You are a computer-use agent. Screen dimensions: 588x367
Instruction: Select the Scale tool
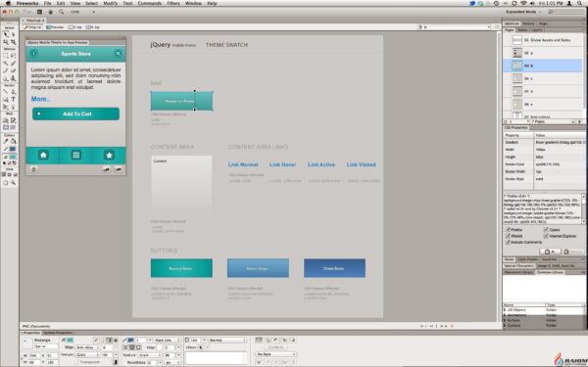coord(6,42)
